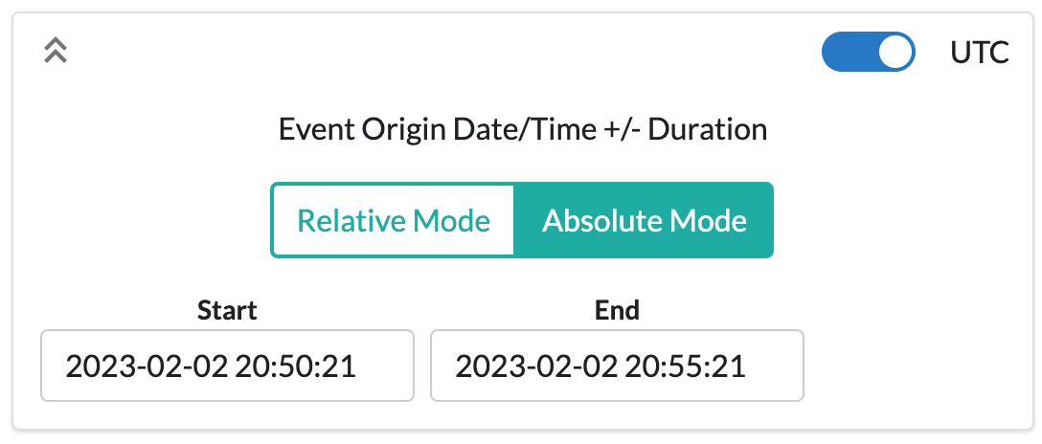
Task: Click the End label above the field
Action: 617,310
